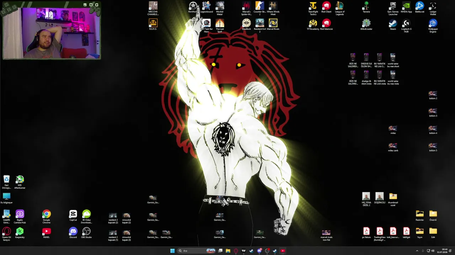Click the Steam desktop shortcut
The width and height of the screenshot is (455, 255).
click(393, 25)
